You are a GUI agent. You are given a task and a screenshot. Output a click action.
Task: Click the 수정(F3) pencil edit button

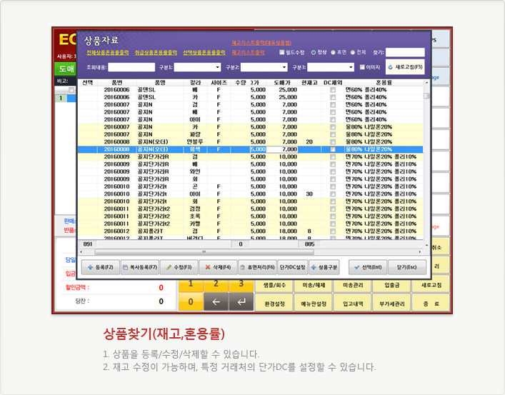(179, 267)
